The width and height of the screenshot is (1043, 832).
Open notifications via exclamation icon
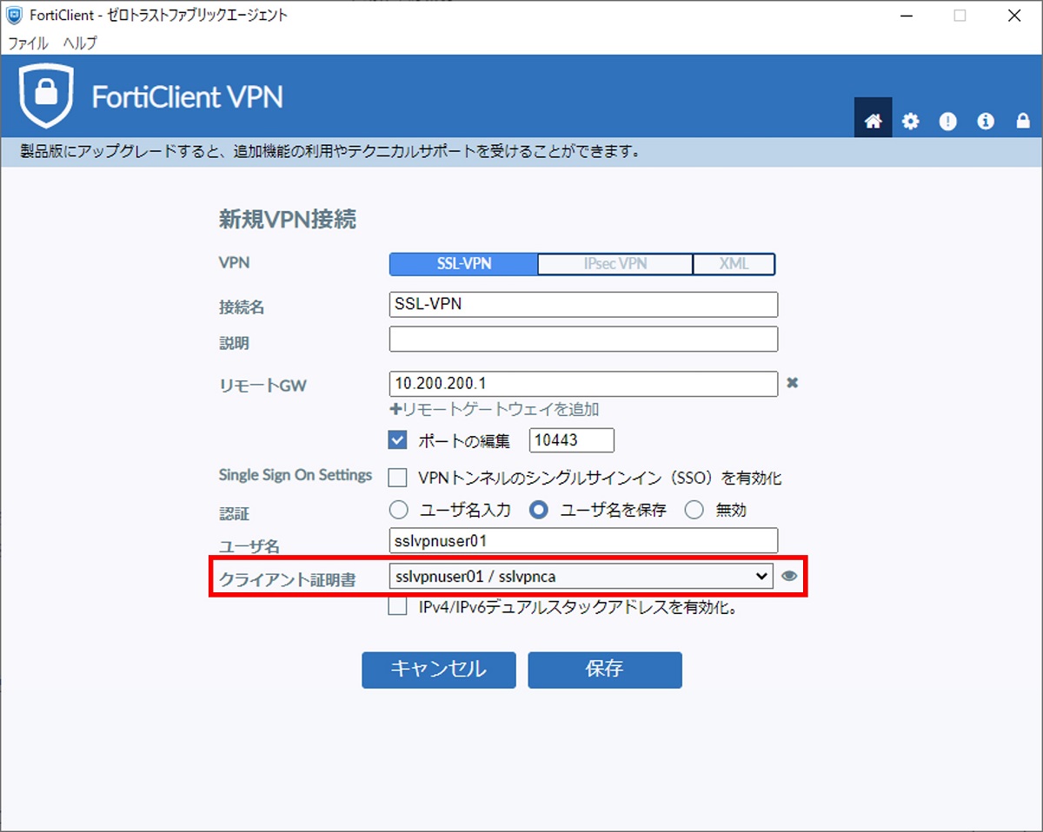(947, 122)
